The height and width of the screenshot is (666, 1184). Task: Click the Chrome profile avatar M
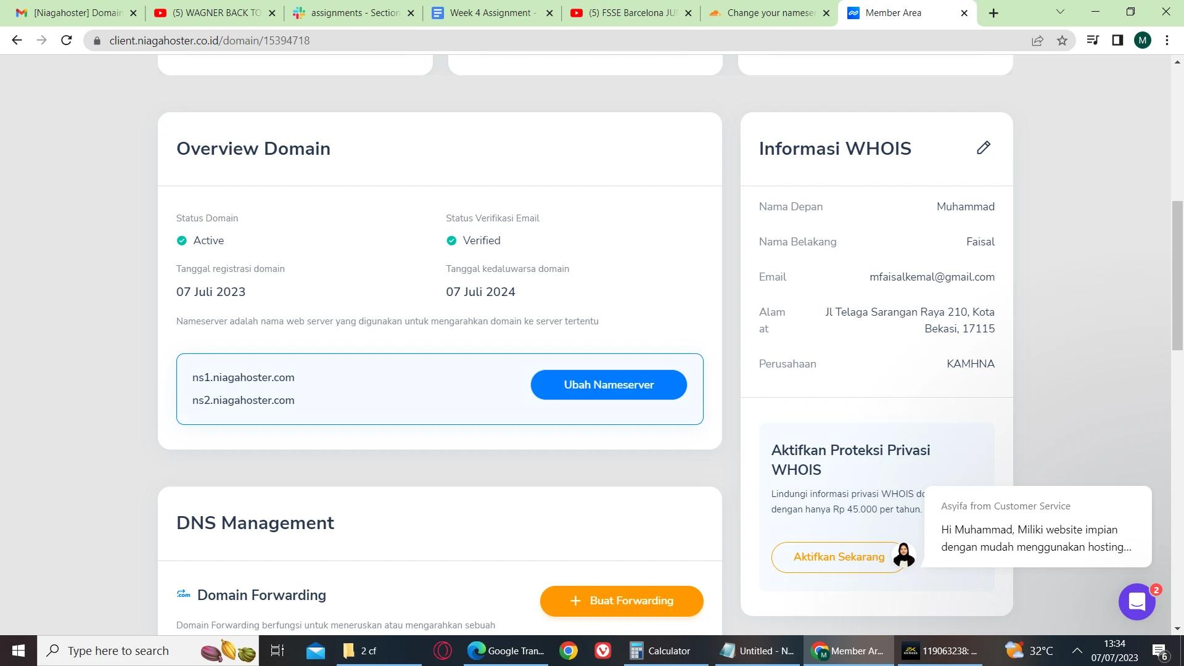tap(1142, 41)
